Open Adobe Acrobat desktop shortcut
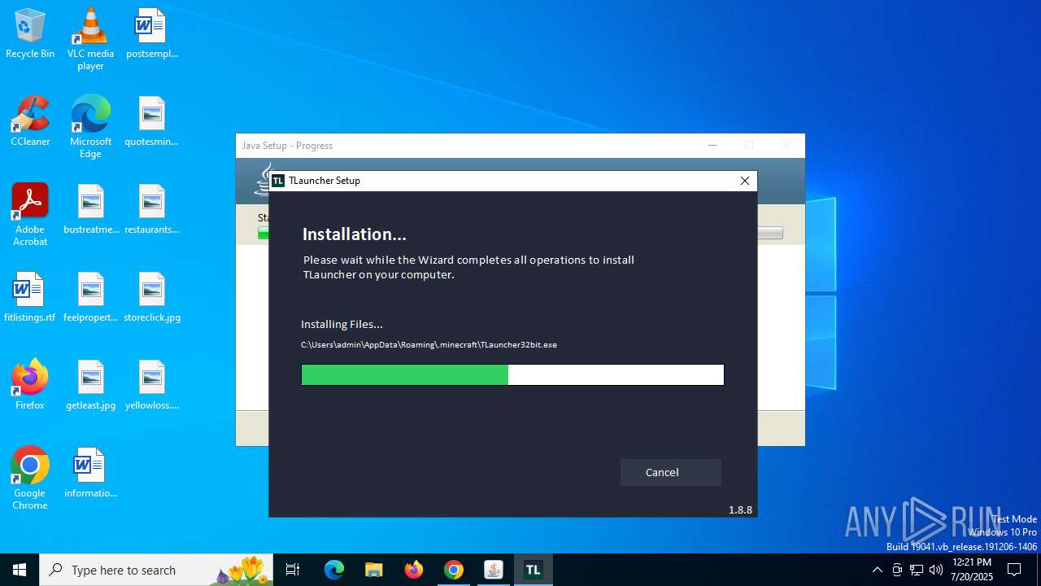 tap(30, 215)
